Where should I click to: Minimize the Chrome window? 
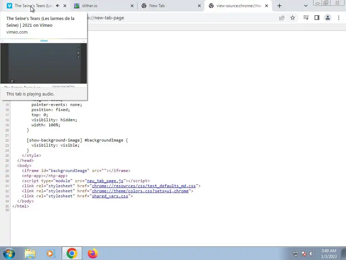click(x=318, y=3)
